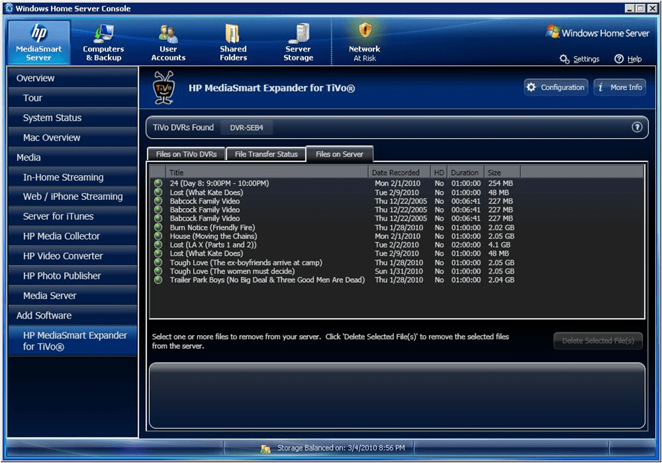Screen dimensions: 662x463
Task: Sort by Size column header
Action: [503, 172]
